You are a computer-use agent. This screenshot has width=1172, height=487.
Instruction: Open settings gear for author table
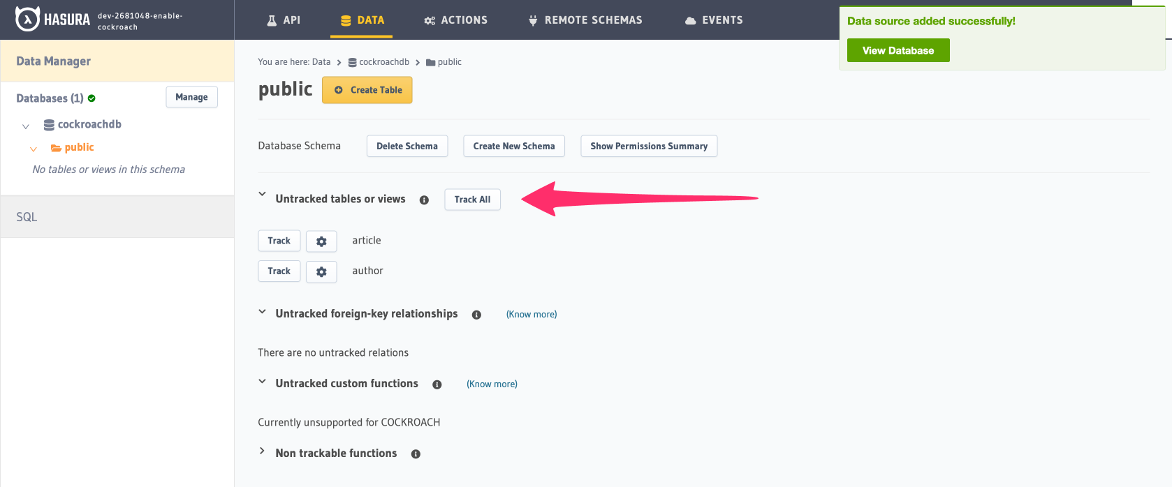[321, 272]
